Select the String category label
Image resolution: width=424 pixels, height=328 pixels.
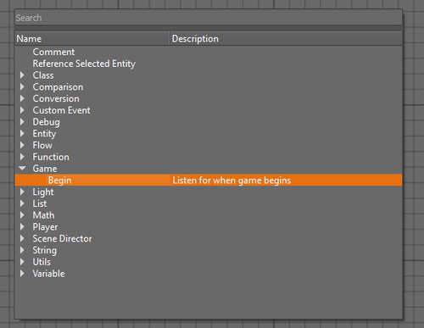44,251
